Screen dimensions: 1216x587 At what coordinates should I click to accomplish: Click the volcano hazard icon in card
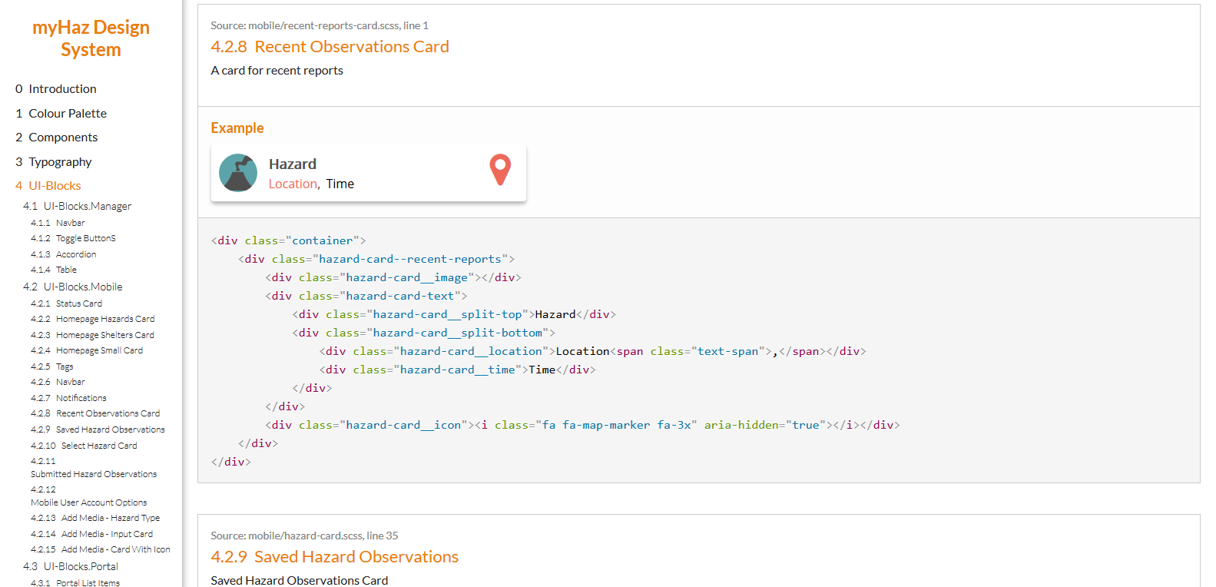[x=238, y=173]
